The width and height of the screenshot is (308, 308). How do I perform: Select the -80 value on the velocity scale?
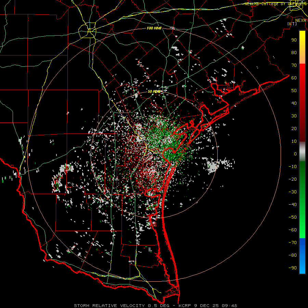[293, 255]
